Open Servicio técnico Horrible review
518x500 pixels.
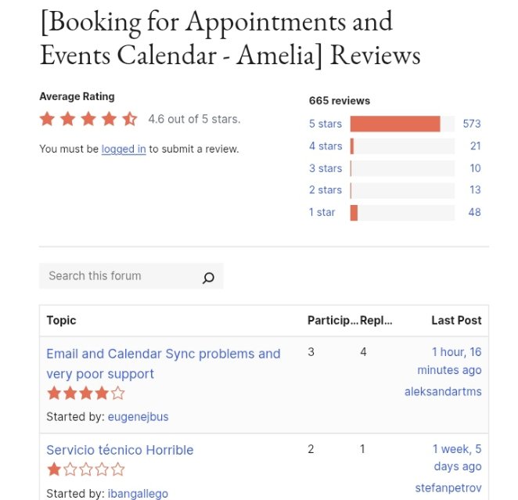pos(120,450)
